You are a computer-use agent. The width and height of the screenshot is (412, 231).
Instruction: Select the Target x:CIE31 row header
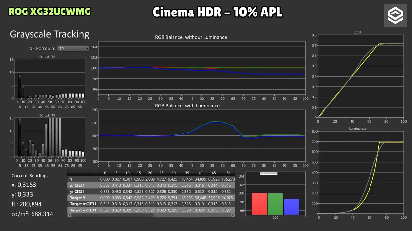(83, 204)
